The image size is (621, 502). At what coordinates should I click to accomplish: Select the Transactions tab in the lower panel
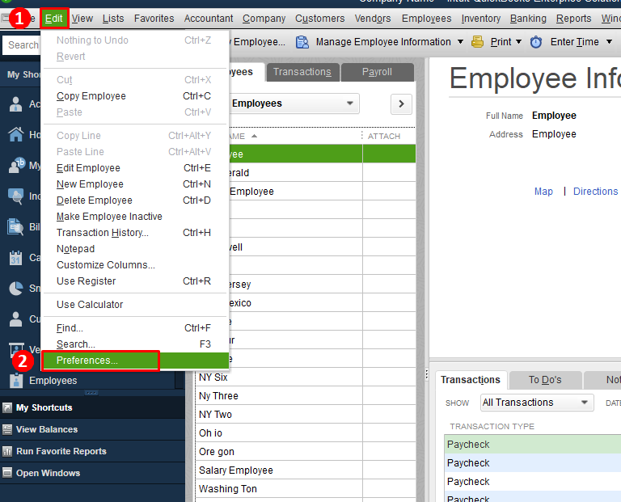(471, 380)
